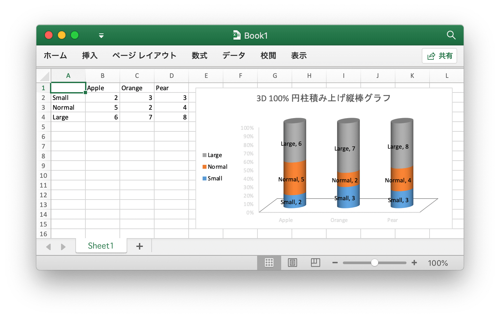Switch to Normal grid view

(269, 263)
